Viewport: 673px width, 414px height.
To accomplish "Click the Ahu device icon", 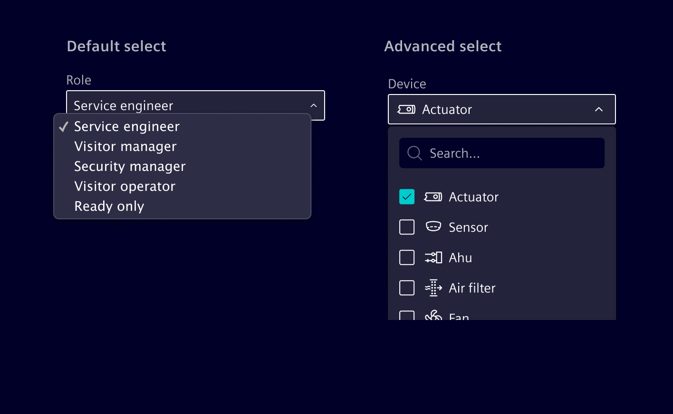I will (x=433, y=257).
